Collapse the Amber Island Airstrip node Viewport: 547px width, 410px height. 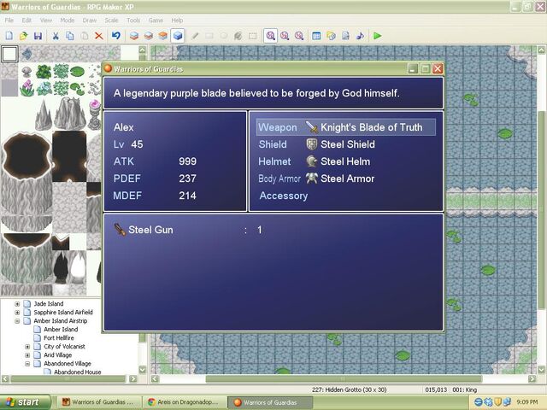coord(17,321)
